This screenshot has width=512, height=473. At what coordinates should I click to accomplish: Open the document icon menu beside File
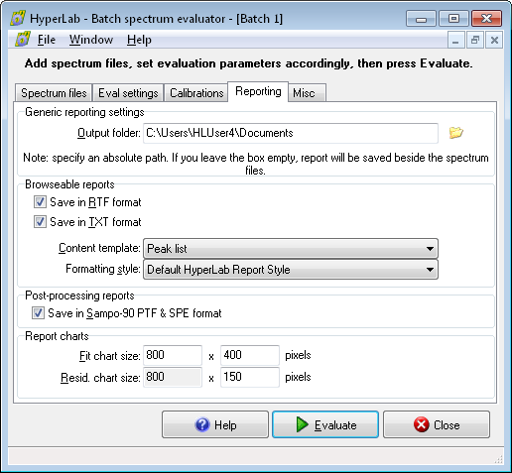pos(23,40)
